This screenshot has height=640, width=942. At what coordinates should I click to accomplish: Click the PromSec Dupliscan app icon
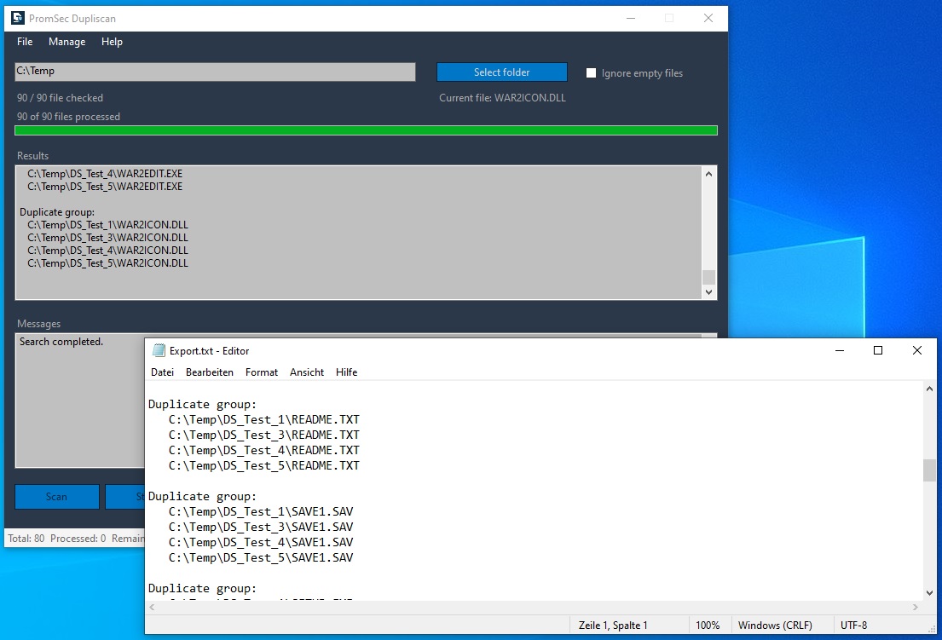pos(17,18)
